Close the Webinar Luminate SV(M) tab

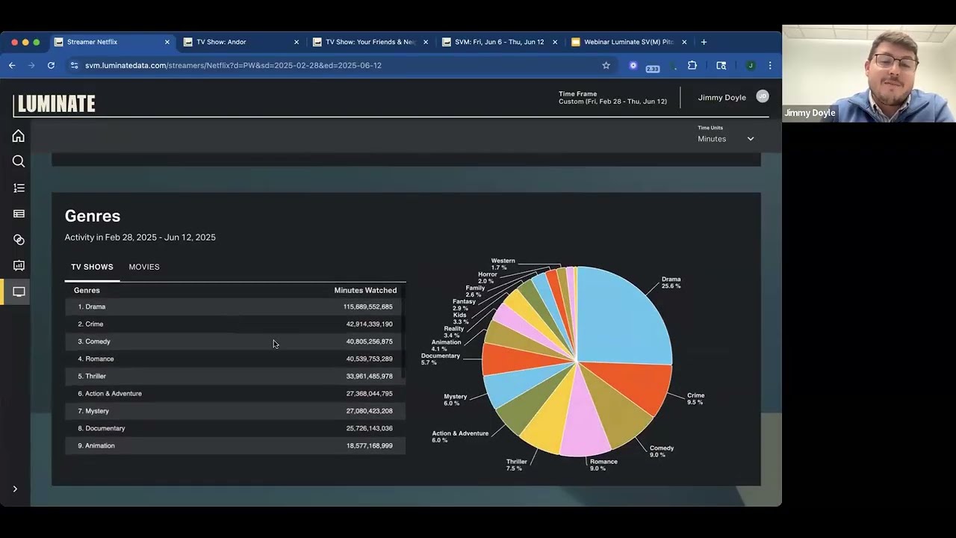click(684, 42)
